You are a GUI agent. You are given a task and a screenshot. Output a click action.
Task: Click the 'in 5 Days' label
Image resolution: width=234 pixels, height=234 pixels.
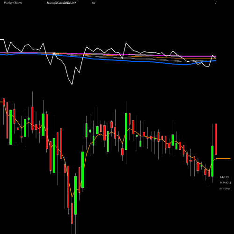click(x=225, y=189)
